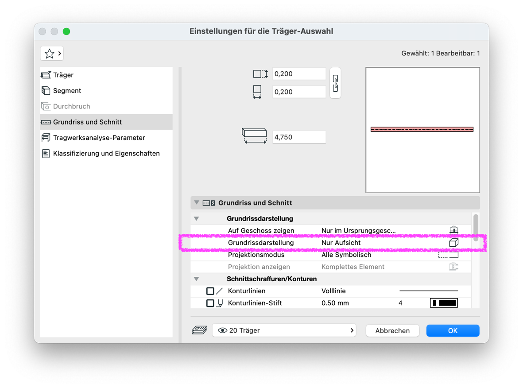Click the cube icon in Grundrissdarstellung row
Viewport: 523px width, 388px height.
(453, 243)
